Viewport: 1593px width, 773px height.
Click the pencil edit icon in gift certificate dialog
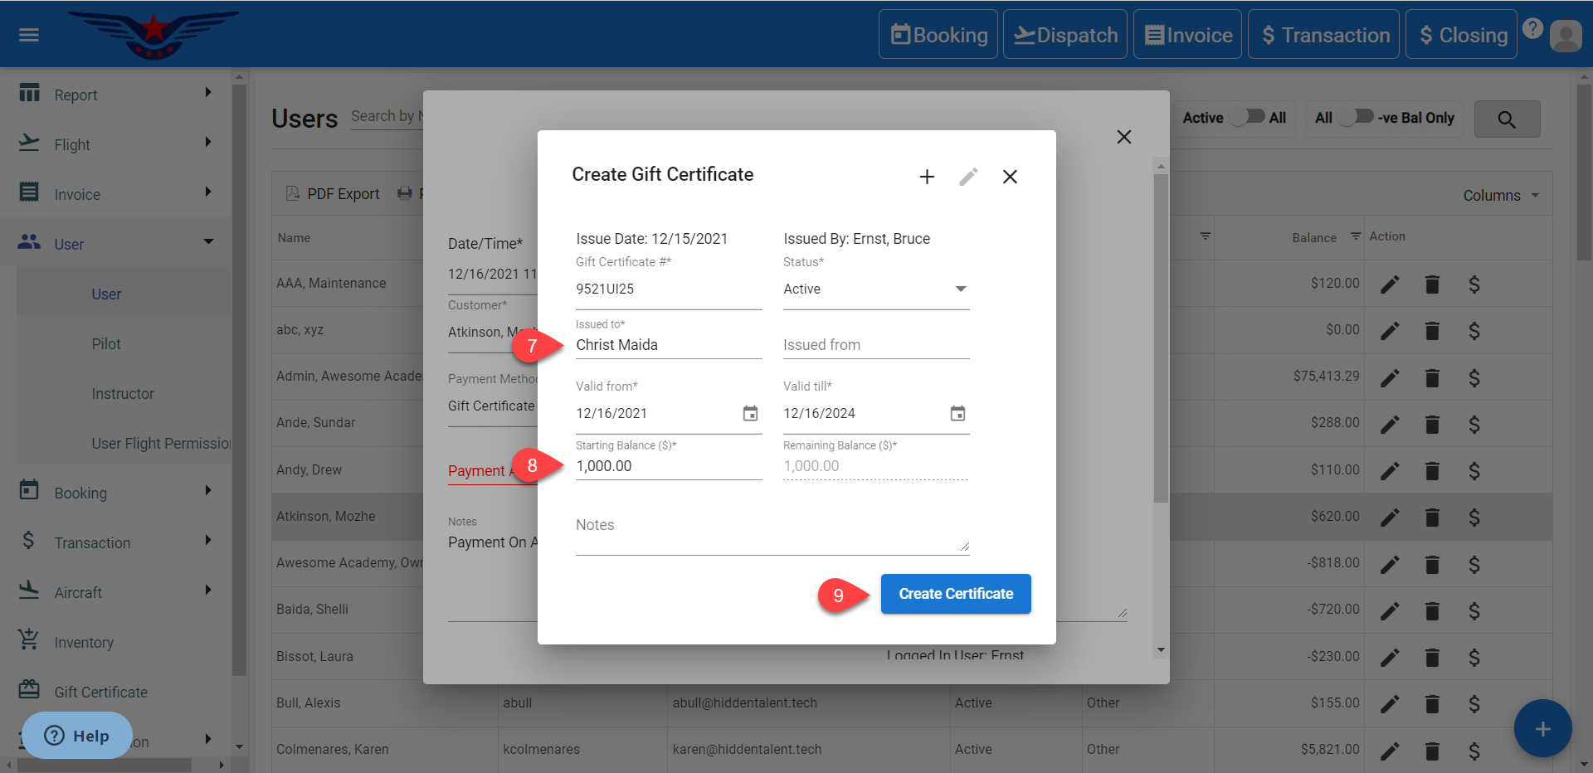pos(968,177)
